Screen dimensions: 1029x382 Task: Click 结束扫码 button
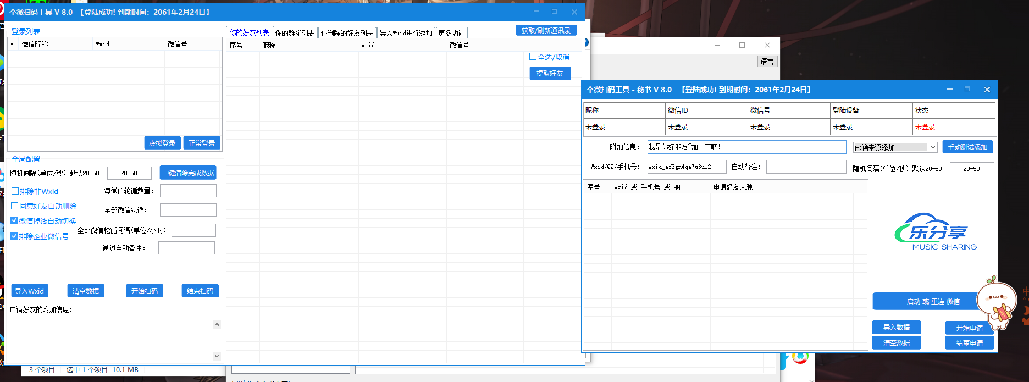click(200, 291)
